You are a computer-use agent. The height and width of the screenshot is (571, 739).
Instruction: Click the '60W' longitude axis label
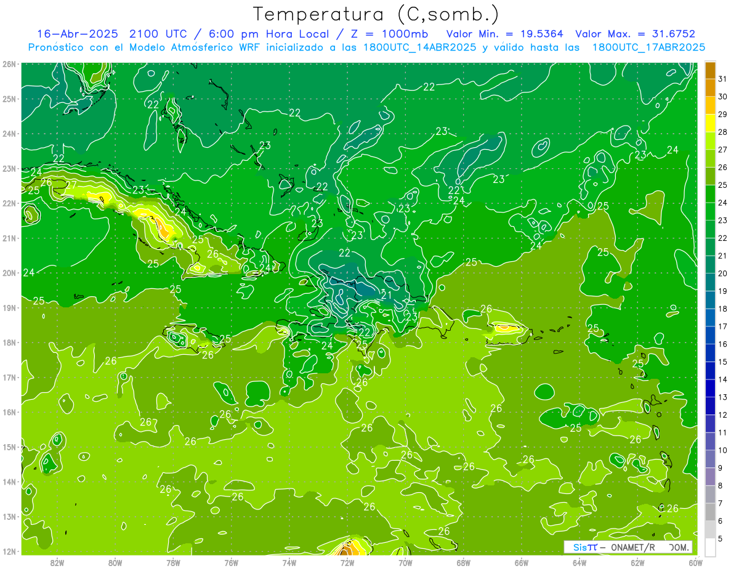click(x=696, y=562)
